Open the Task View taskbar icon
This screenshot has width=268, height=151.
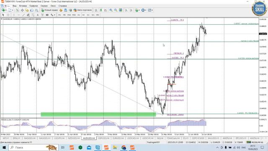[63, 147]
